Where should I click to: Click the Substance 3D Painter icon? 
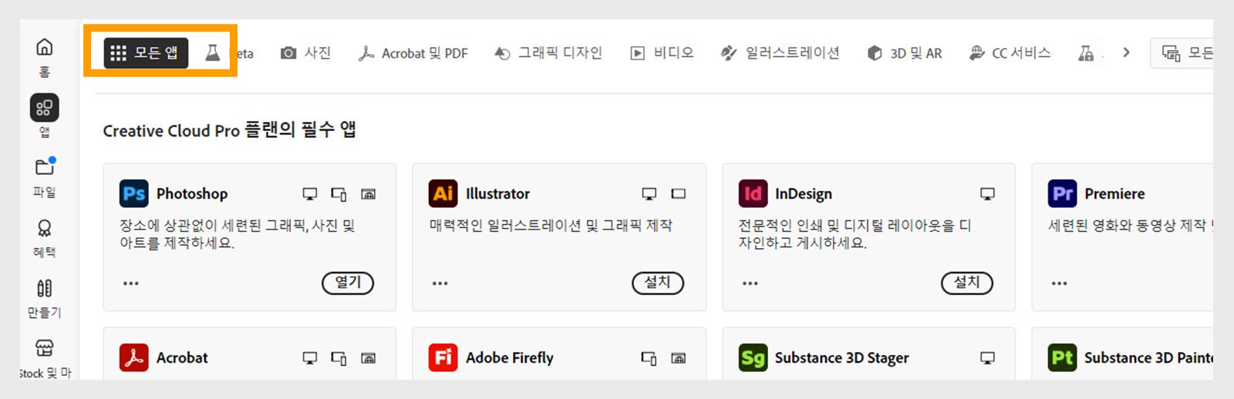tap(1063, 357)
